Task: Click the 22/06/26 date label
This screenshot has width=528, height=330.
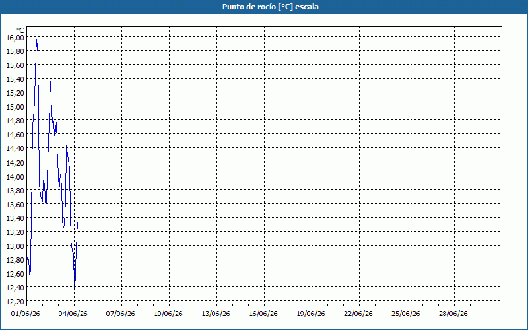Action: click(x=358, y=314)
